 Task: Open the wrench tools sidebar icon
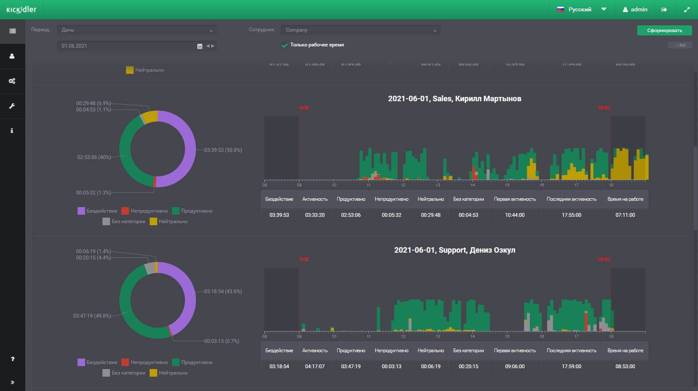point(12,106)
